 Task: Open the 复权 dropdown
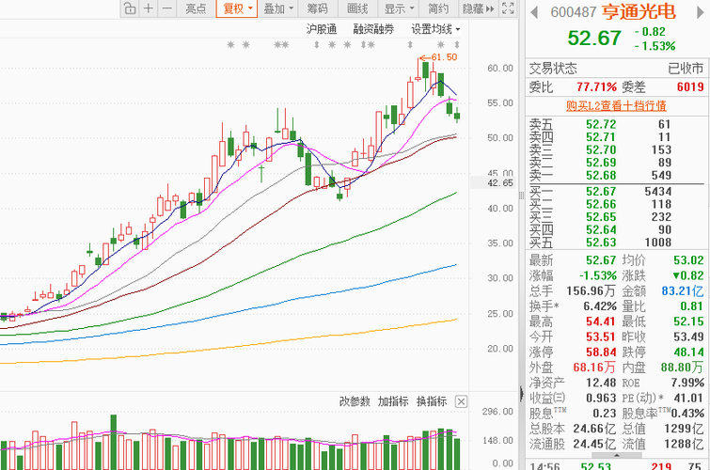(x=237, y=8)
